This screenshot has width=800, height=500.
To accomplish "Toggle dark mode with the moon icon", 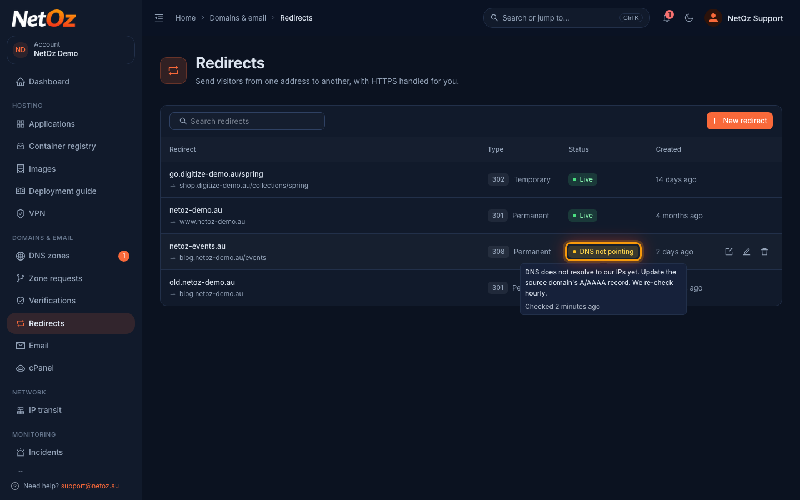I will [689, 18].
